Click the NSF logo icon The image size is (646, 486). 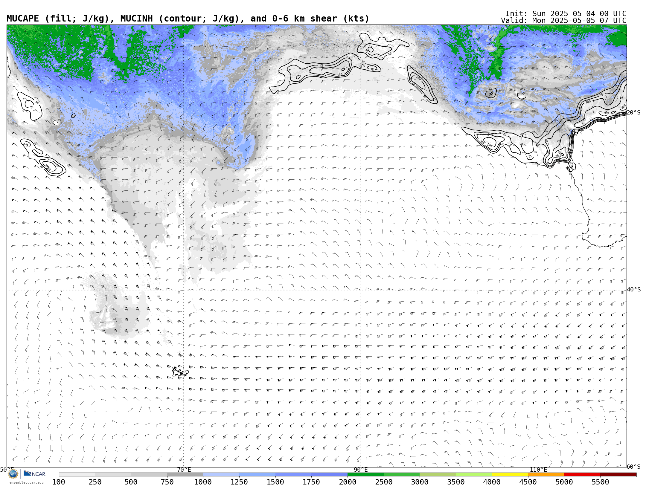tap(13, 474)
